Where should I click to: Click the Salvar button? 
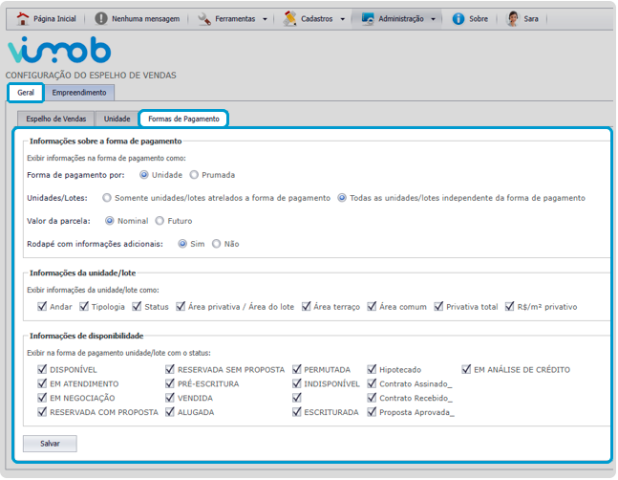50,444
